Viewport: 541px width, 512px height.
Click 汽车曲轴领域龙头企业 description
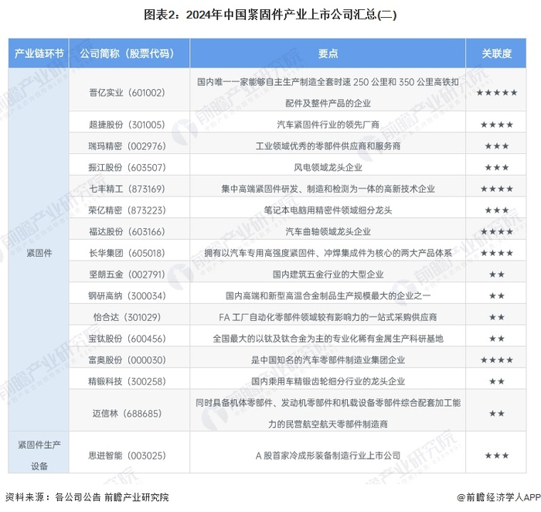(x=328, y=232)
